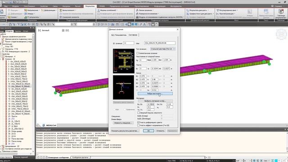This screenshot has width=288, height=162.
Task: Click the slab Bc input field
Action: coord(143,68)
